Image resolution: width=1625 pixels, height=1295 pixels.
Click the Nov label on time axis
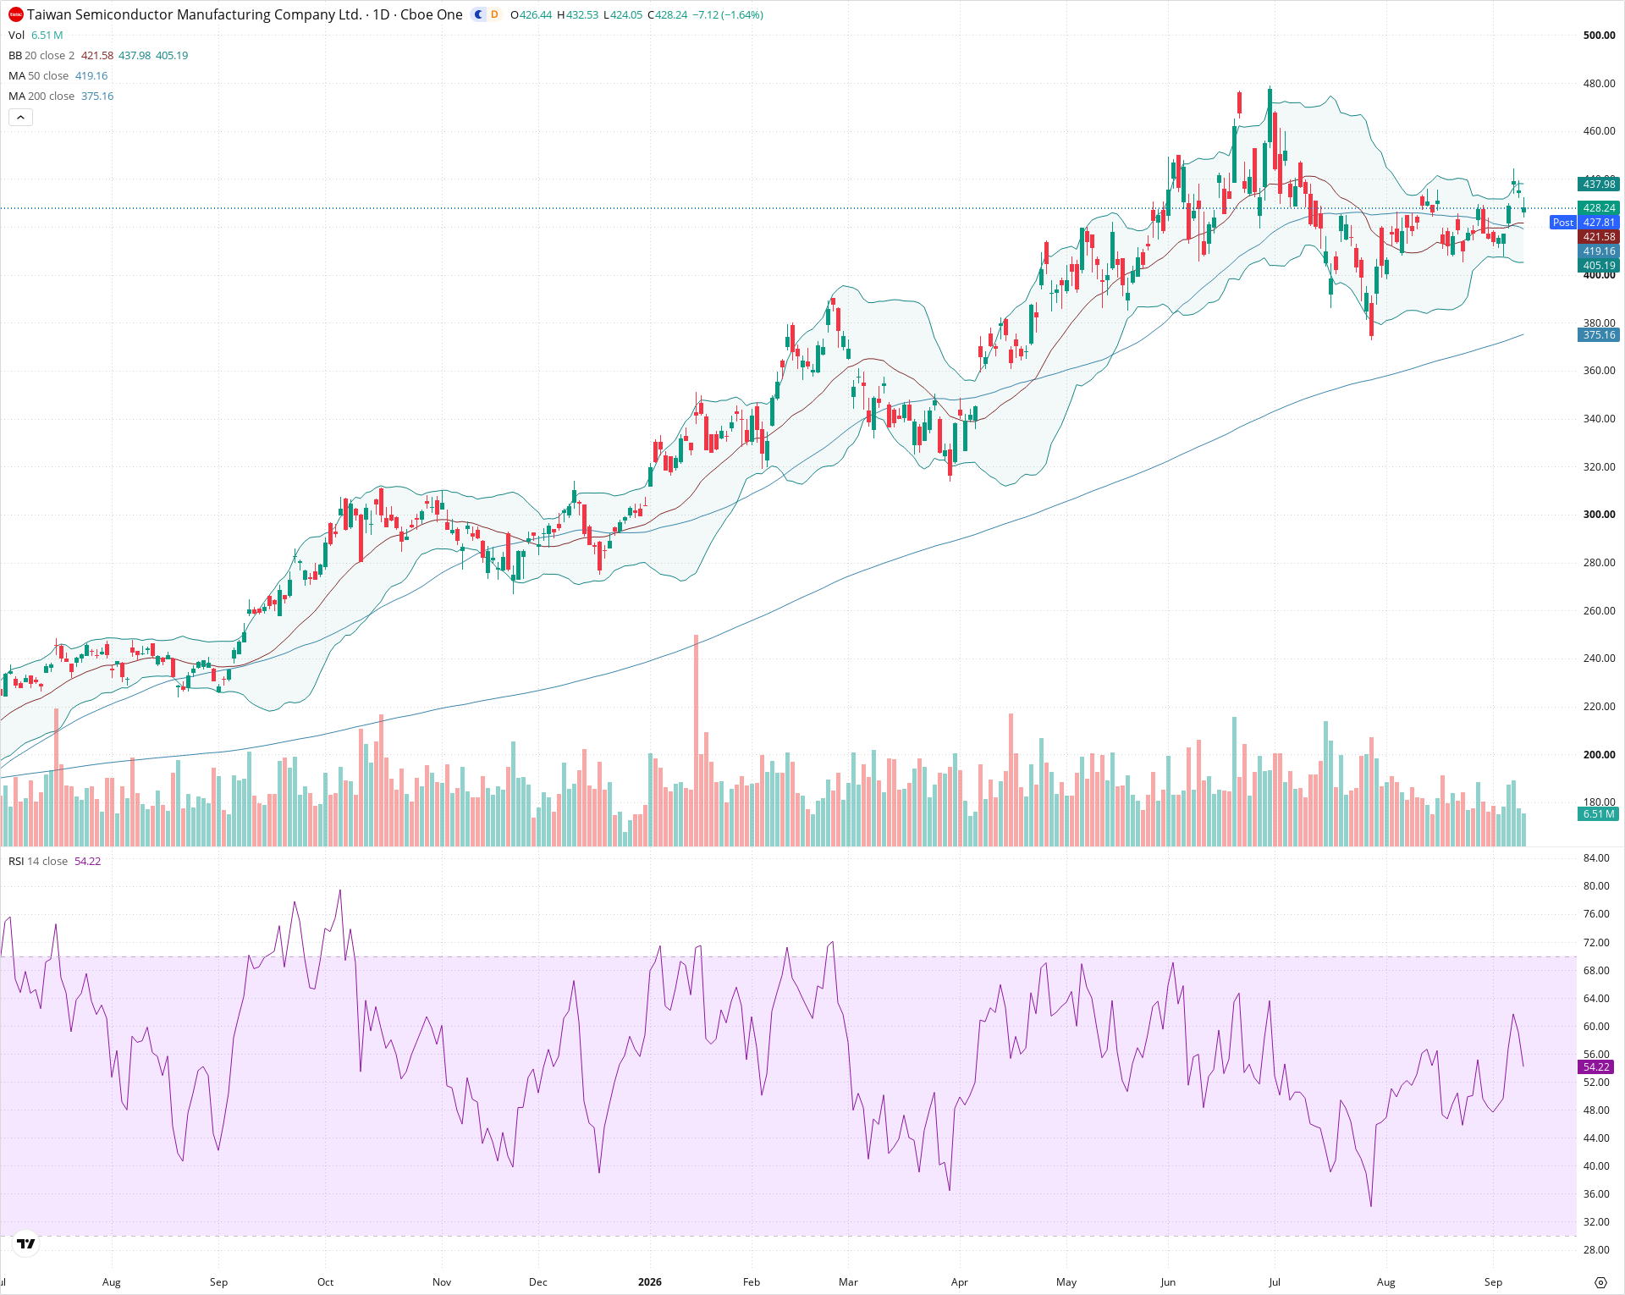point(442,1282)
